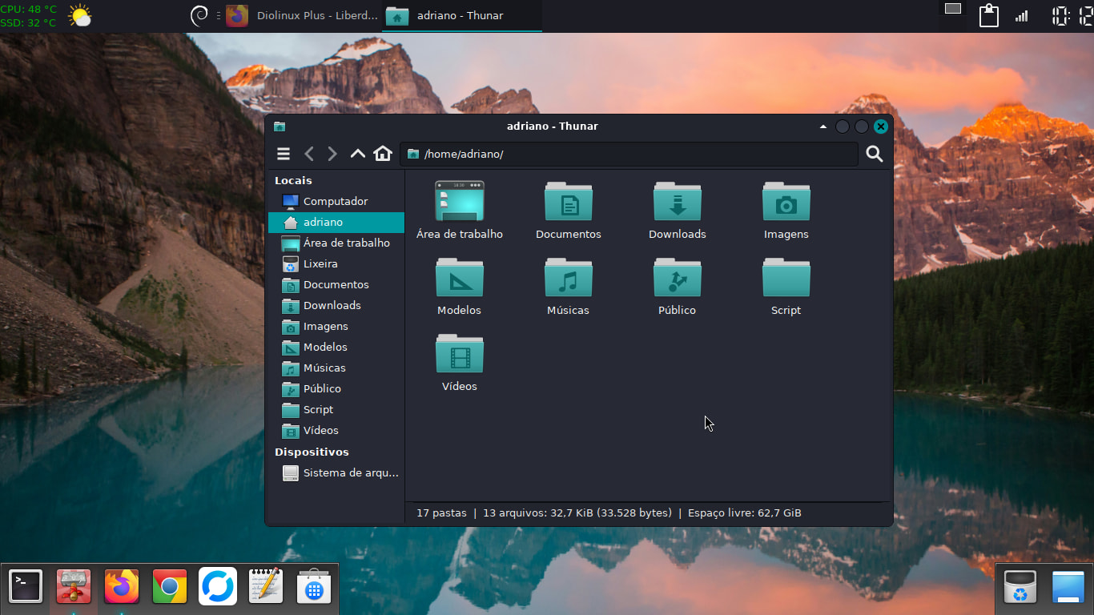Open Sistema de arquivos under Dispositivos

[350, 473]
